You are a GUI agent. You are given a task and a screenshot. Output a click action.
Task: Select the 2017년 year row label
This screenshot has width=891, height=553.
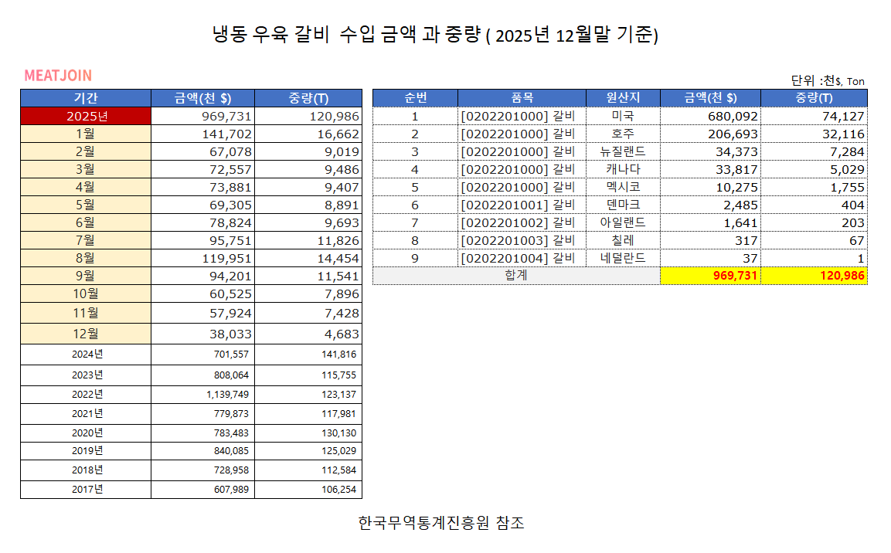(x=86, y=489)
